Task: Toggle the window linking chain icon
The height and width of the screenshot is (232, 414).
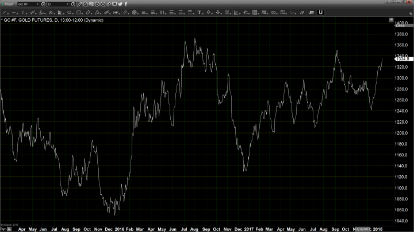Action: (x=109, y=4)
